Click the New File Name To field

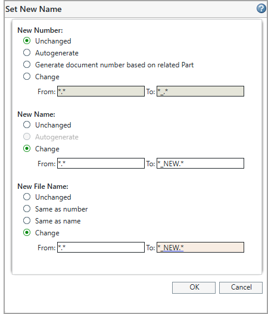coord(200,247)
